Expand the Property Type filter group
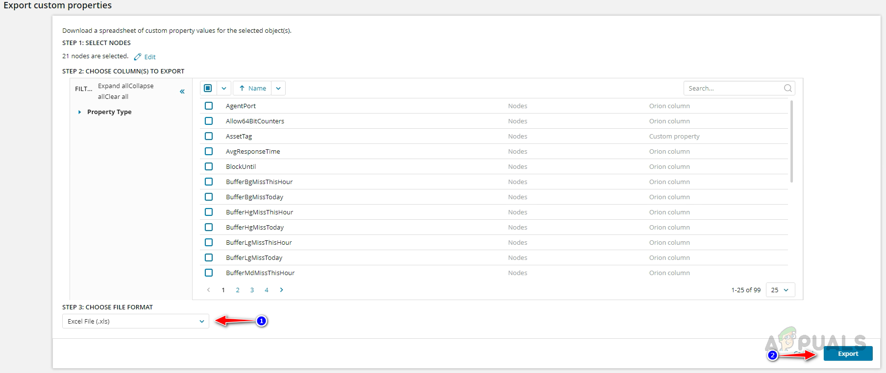 (x=80, y=112)
